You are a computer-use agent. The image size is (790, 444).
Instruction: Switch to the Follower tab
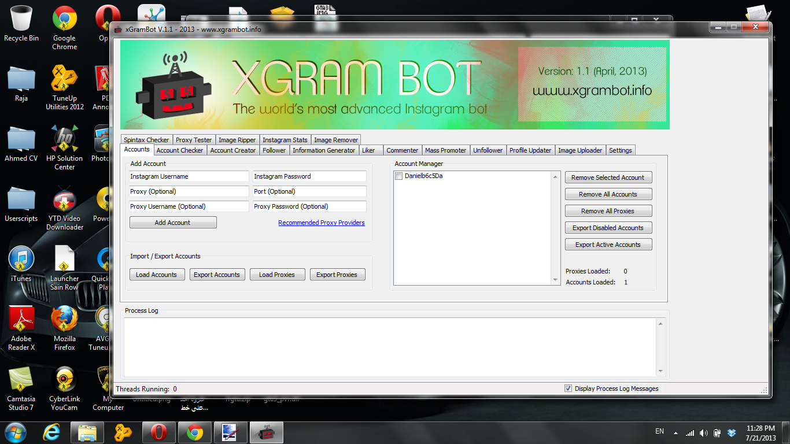click(x=274, y=150)
